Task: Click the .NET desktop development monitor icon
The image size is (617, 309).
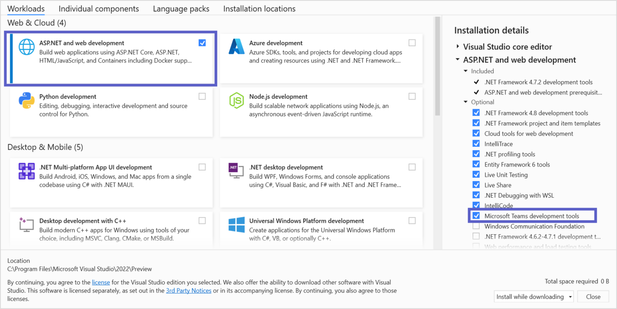Action: point(236,171)
